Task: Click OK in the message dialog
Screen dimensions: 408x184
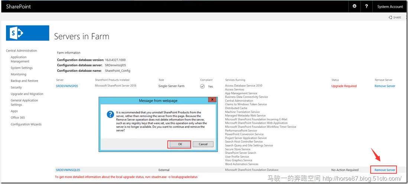Action: coord(180,144)
